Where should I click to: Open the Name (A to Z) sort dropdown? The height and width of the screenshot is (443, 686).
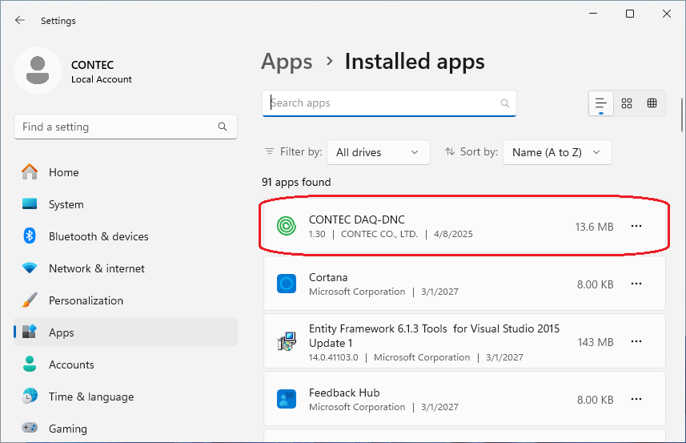click(x=557, y=152)
